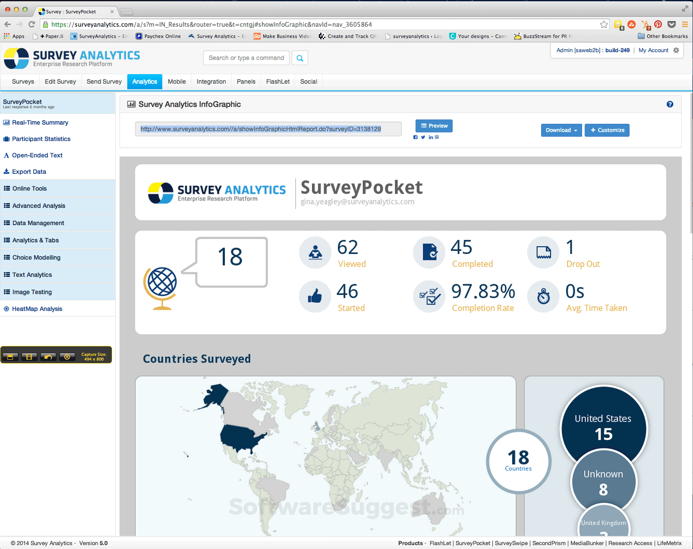Open the FlashLet menu item
The width and height of the screenshot is (693, 549).
[x=277, y=82]
